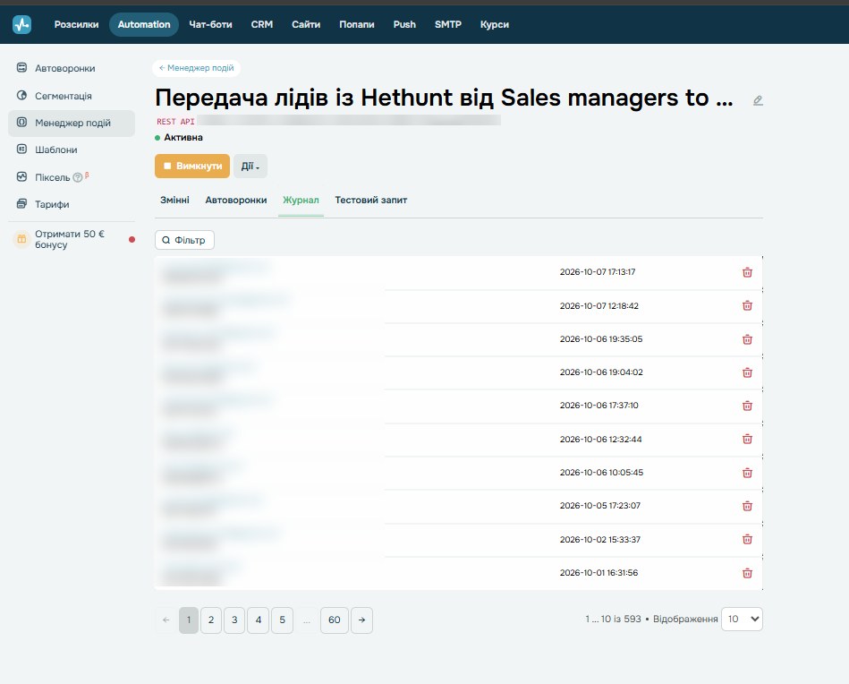Open Push in the top navigation
This screenshot has width=849, height=684.
[x=404, y=24]
